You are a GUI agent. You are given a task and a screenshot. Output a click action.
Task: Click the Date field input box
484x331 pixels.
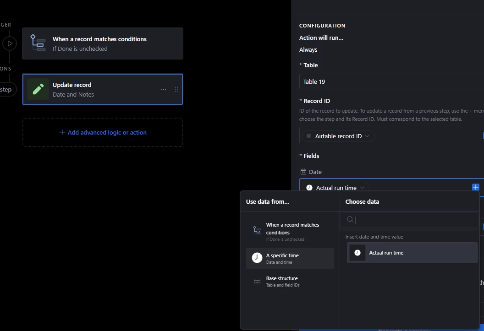[x=391, y=187]
